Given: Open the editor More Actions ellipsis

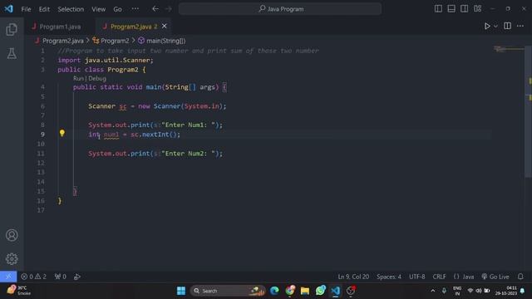Looking at the screenshot, I should 520,26.
